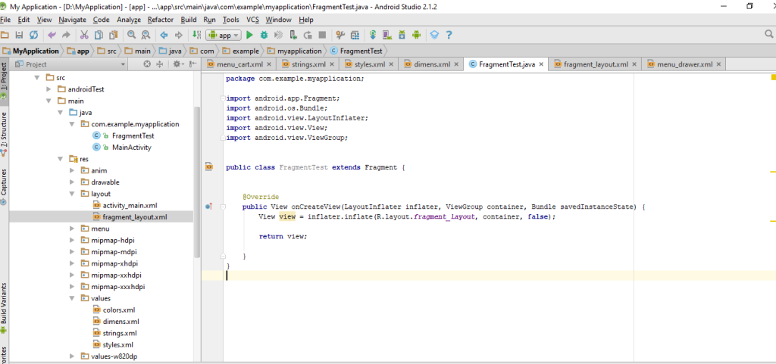Click the Redo arrow icon

tap(66, 35)
